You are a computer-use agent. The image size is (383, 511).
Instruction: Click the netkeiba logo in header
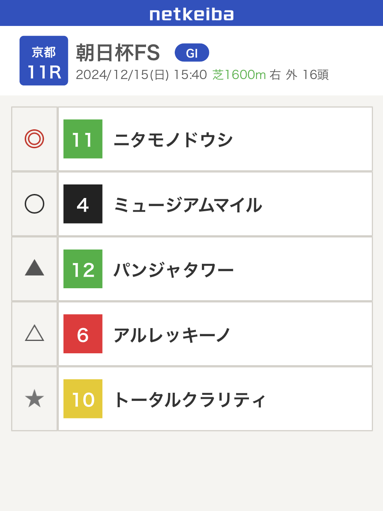191,14
